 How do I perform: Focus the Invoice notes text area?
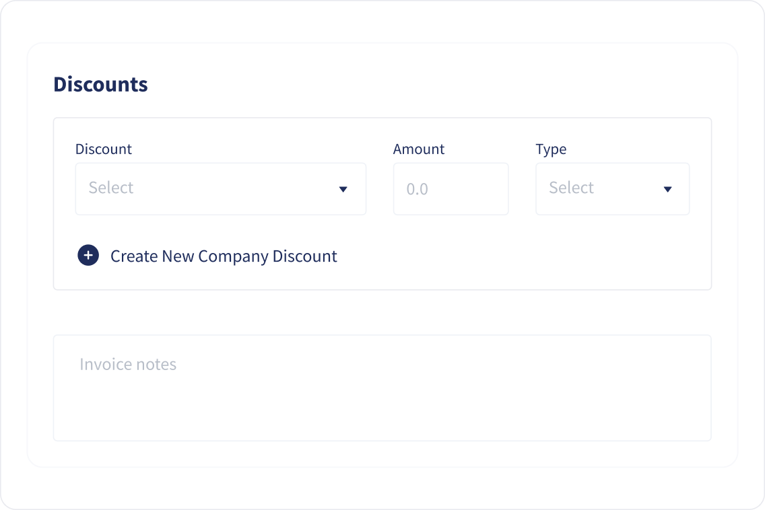382,388
